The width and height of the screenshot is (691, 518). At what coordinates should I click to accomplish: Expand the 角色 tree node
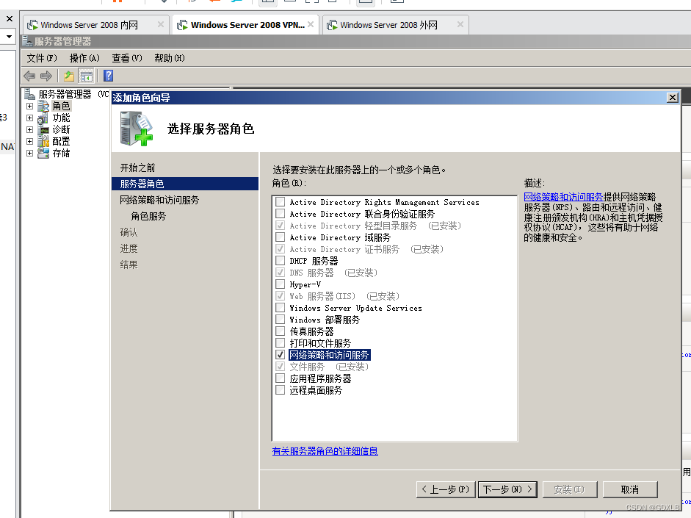(29, 106)
